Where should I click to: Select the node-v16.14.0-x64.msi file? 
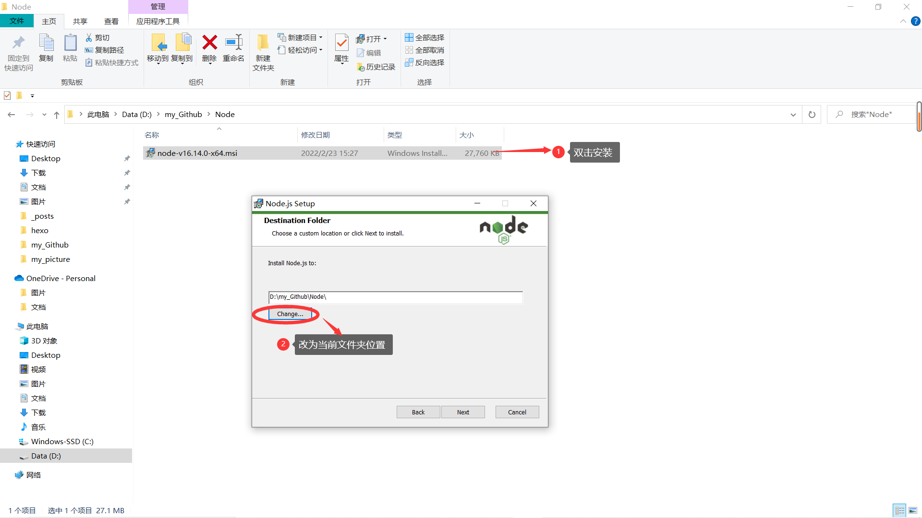pyautogui.click(x=322, y=153)
